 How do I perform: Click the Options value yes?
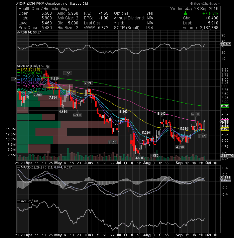tap(150, 13)
